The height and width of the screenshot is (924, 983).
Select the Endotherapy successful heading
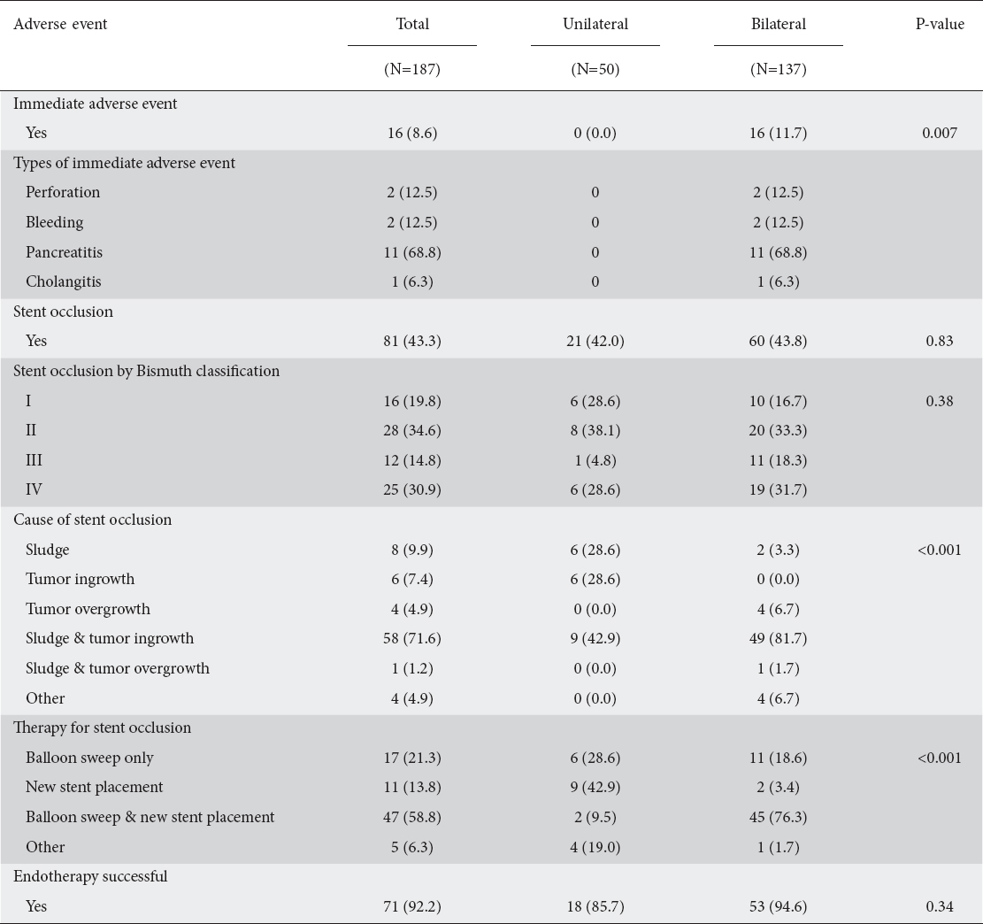click(90, 876)
